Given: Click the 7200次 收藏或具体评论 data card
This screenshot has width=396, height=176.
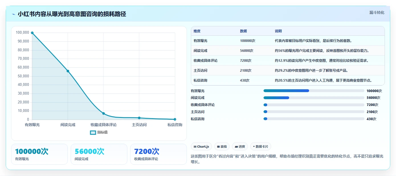Looking at the screenshot, I should click(158, 154).
